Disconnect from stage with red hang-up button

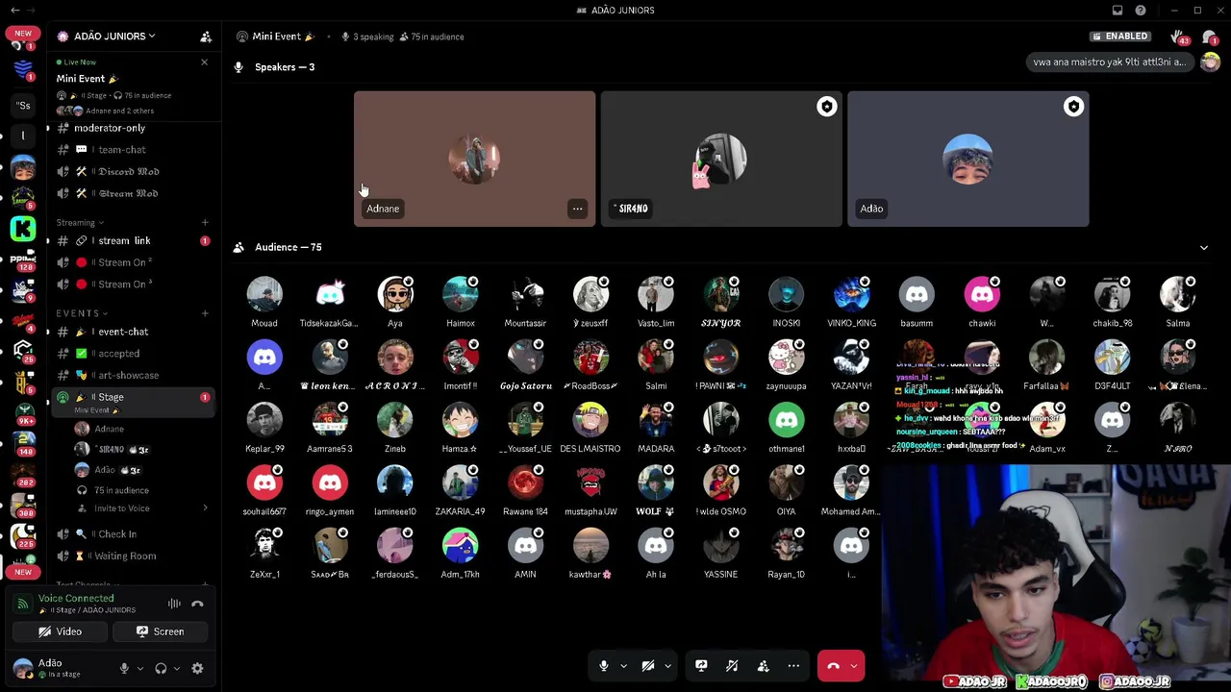pos(833,666)
